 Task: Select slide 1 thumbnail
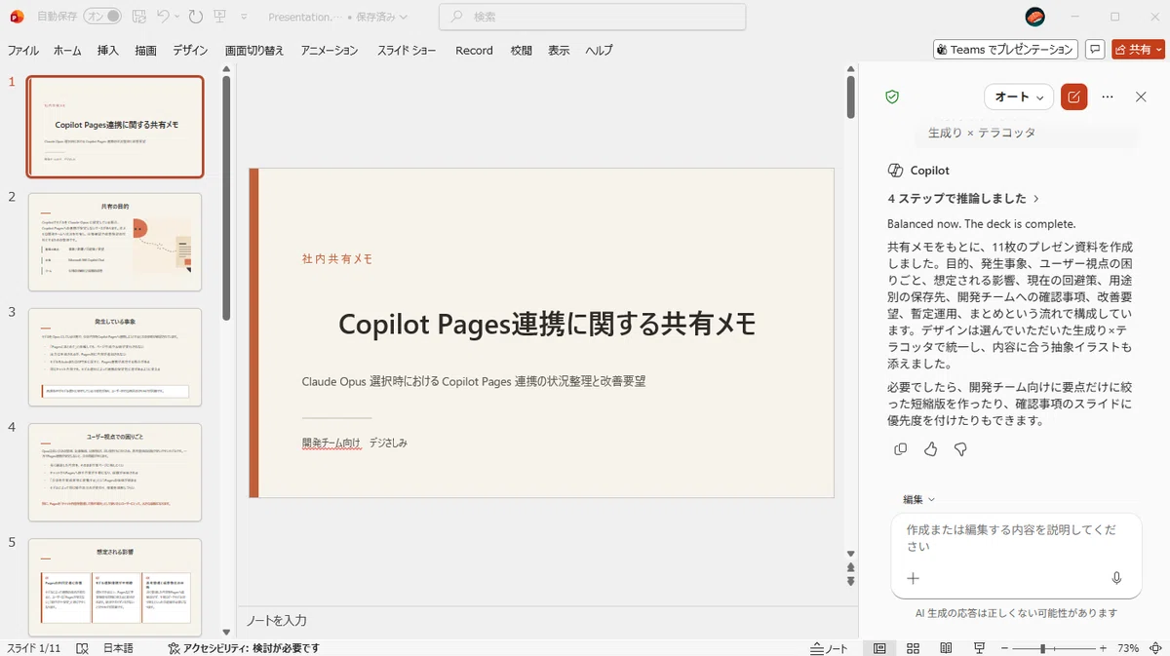click(115, 127)
